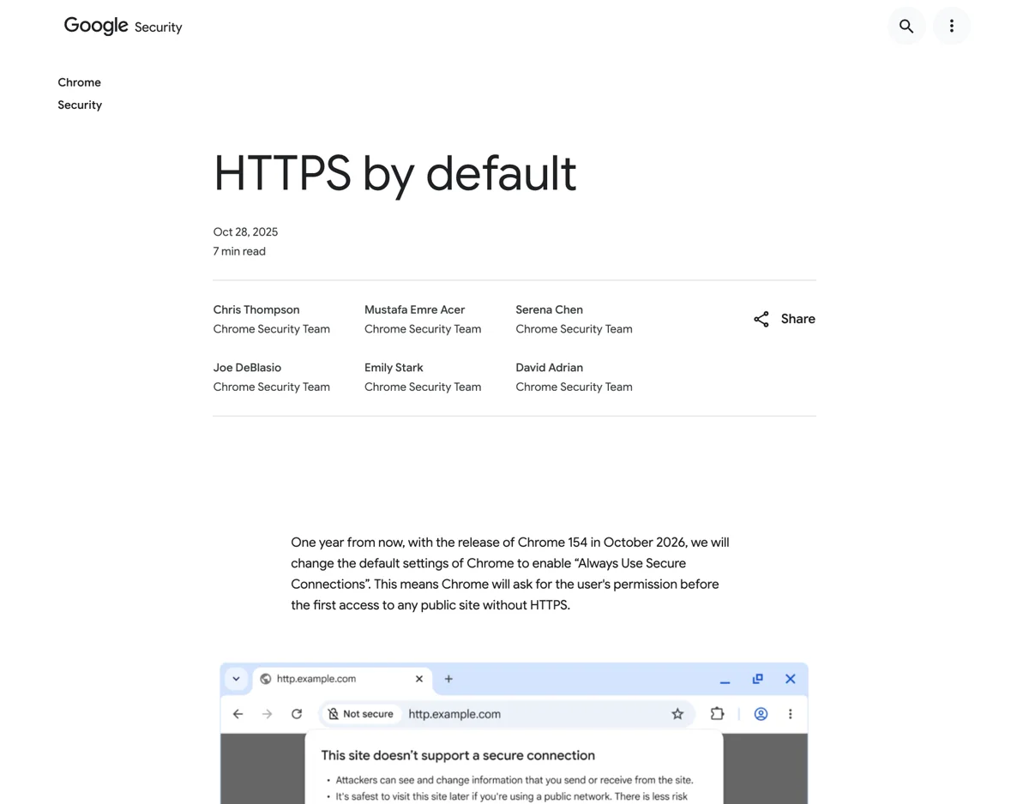
Task: Click the extensions puzzle icon
Action: tap(717, 714)
